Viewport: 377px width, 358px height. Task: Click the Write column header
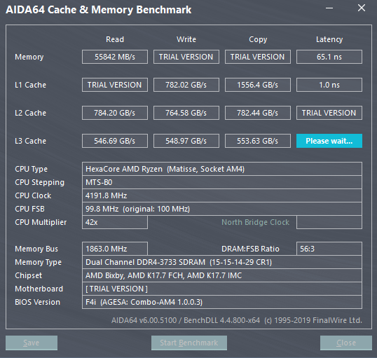click(x=186, y=39)
